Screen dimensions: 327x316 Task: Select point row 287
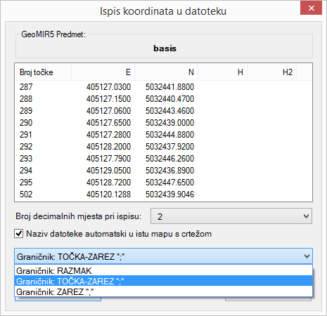pyautogui.click(x=163, y=87)
